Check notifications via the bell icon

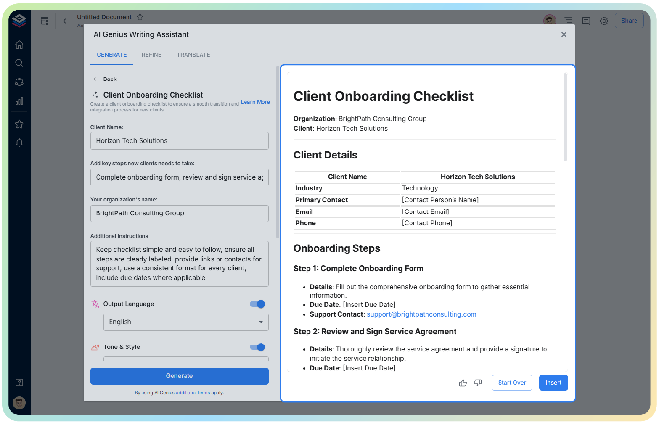(19, 143)
